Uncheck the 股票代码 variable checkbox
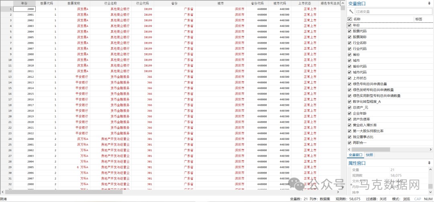The height and width of the screenshot is (202, 434). (x=349, y=31)
